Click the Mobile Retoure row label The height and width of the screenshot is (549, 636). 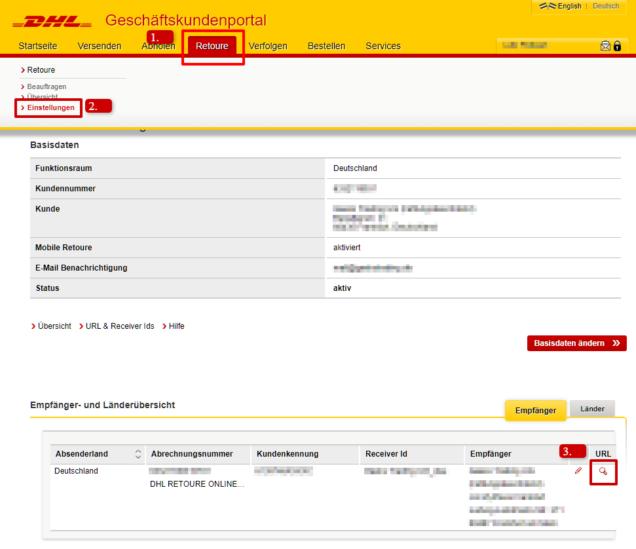(64, 248)
